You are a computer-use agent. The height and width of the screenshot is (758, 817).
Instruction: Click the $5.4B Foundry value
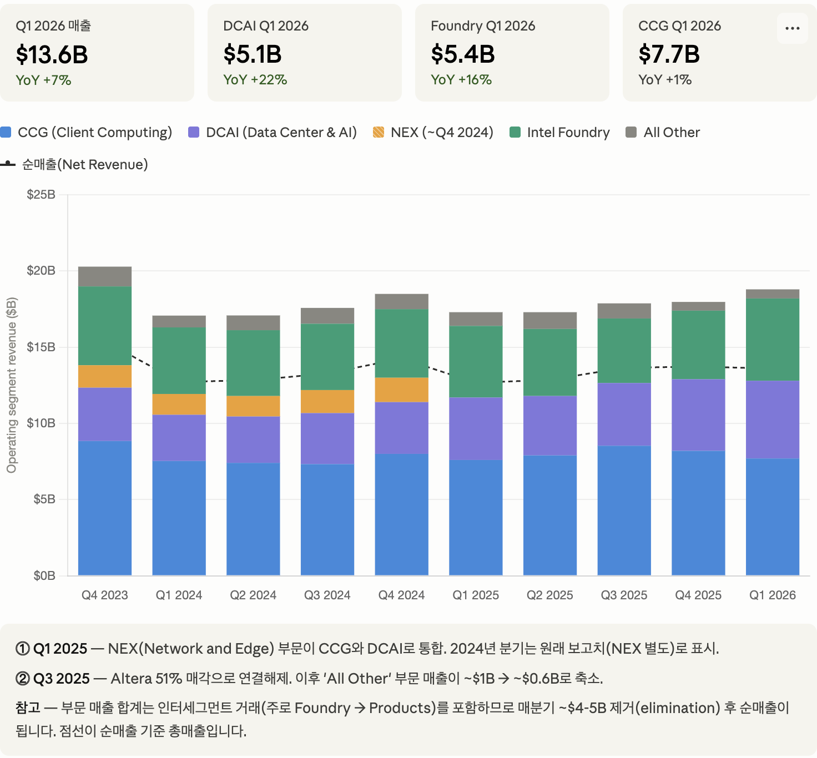[x=463, y=54]
